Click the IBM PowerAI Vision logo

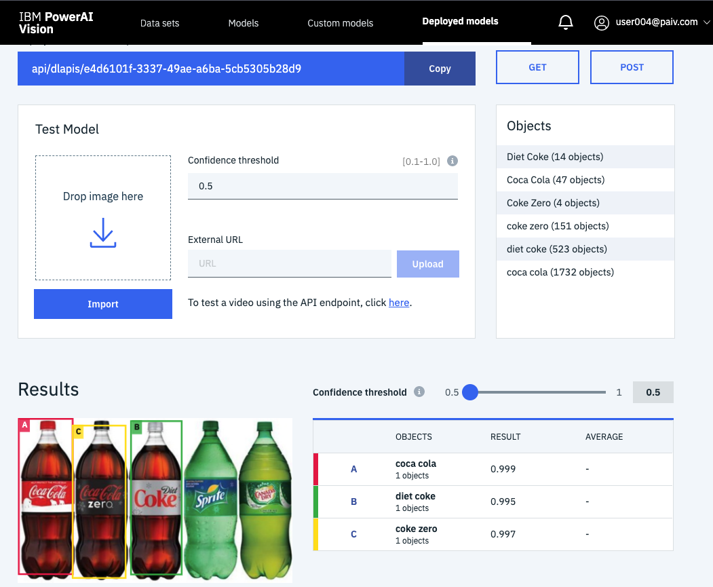[56, 23]
